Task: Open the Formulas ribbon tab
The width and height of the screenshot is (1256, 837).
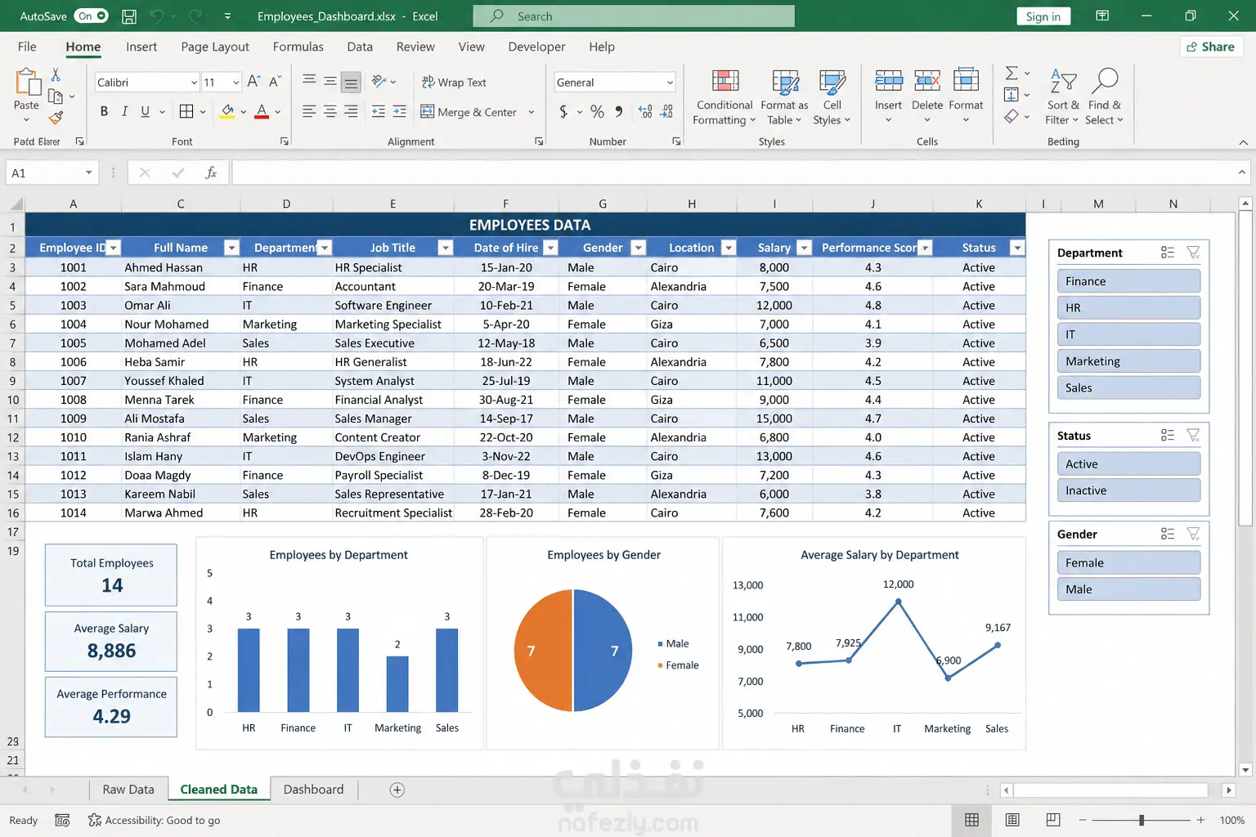Action: 298,47
